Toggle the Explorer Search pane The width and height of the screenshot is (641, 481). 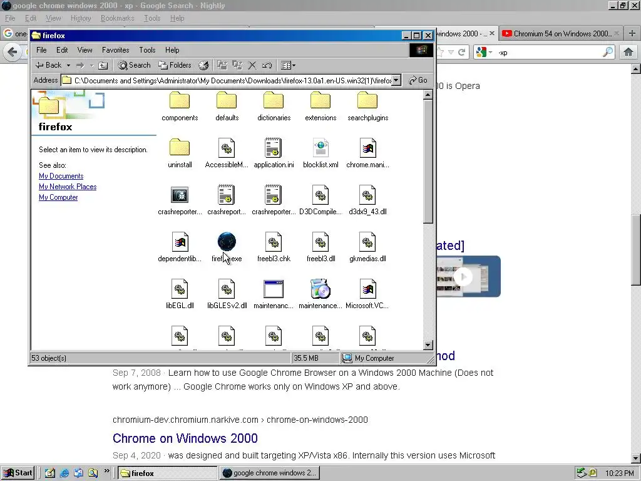pyautogui.click(x=134, y=65)
